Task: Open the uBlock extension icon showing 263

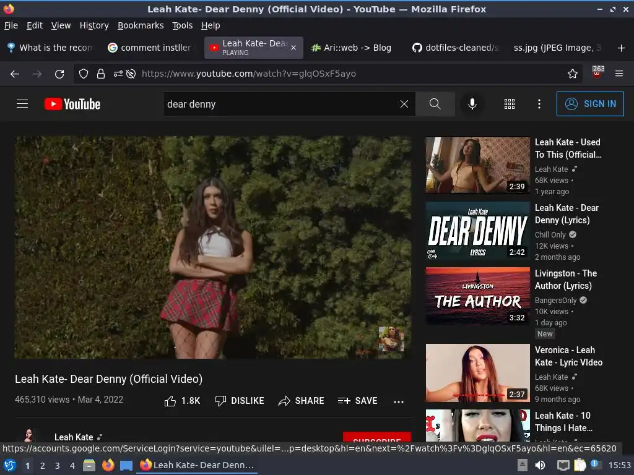Action: click(x=597, y=72)
